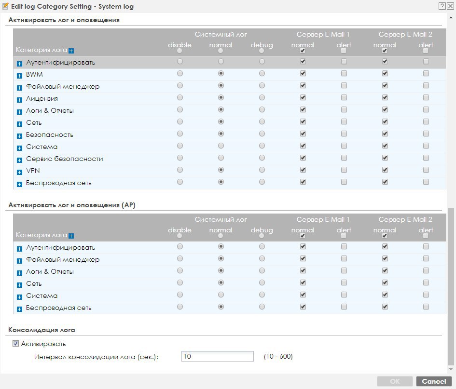The height and width of the screenshot is (389, 456).
Task: Expand the BWM log category
Action: 19,76
